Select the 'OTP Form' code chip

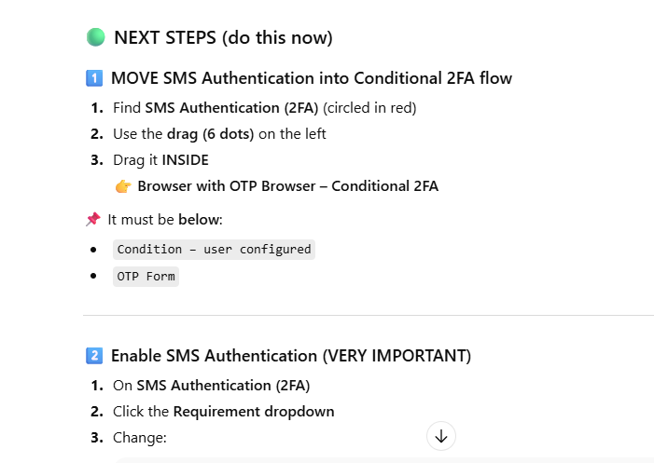[146, 277]
